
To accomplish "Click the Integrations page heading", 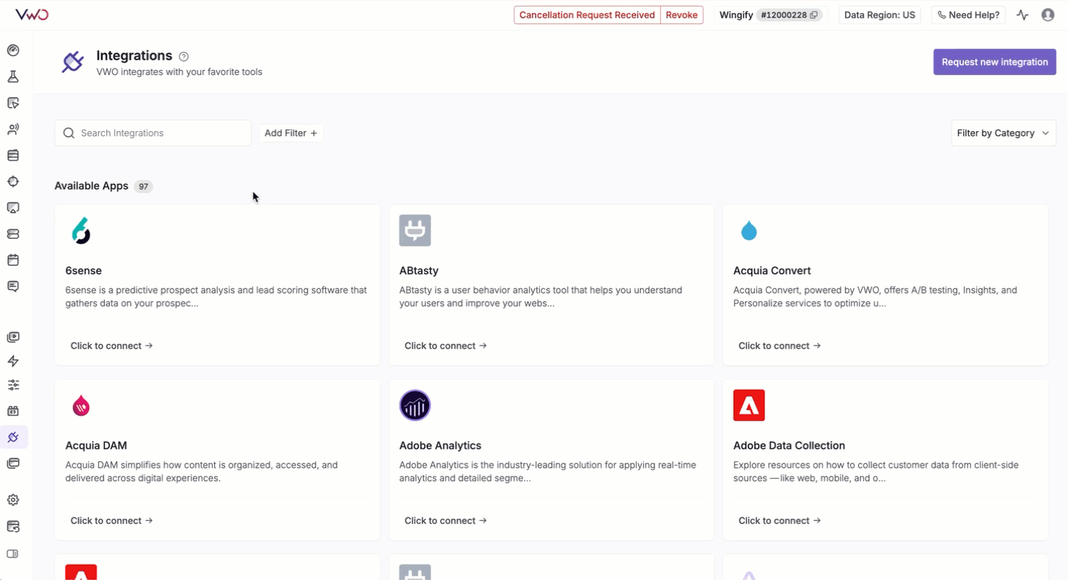I will pyautogui.click(x=134, y=55).
